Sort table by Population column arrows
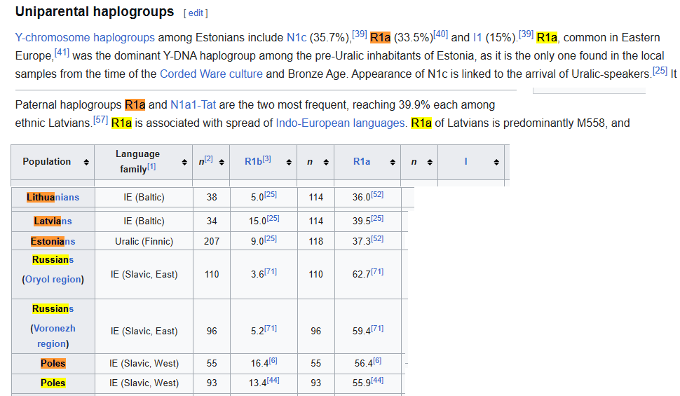 click(x=86, y=162)
